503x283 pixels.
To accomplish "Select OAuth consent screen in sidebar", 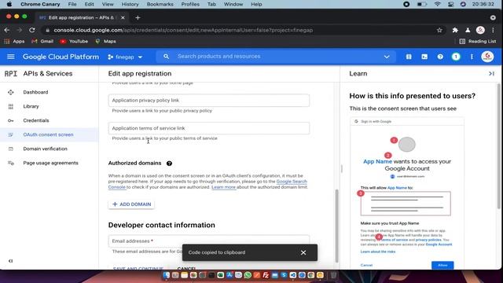I will coord(50,134).
